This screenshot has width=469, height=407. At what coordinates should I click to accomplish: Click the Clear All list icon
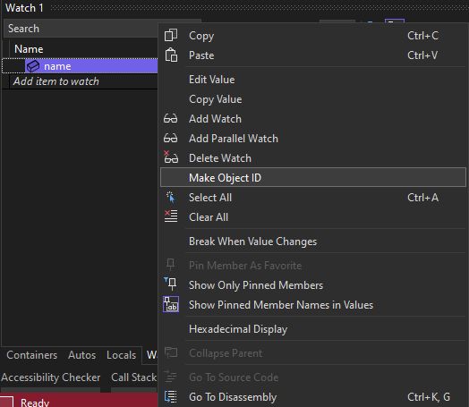tap(171, 216)
